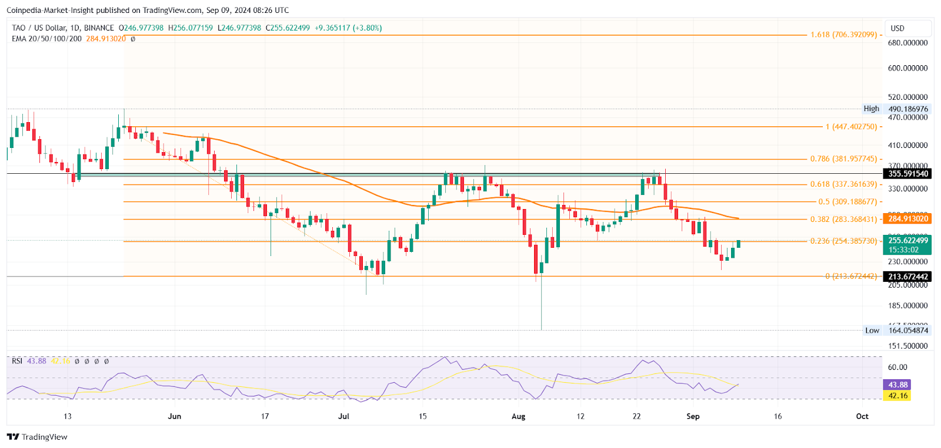Click the Low label tag on price axis
Screen dimensions: 941x448
pyautogui.click(x=872, y=331)
